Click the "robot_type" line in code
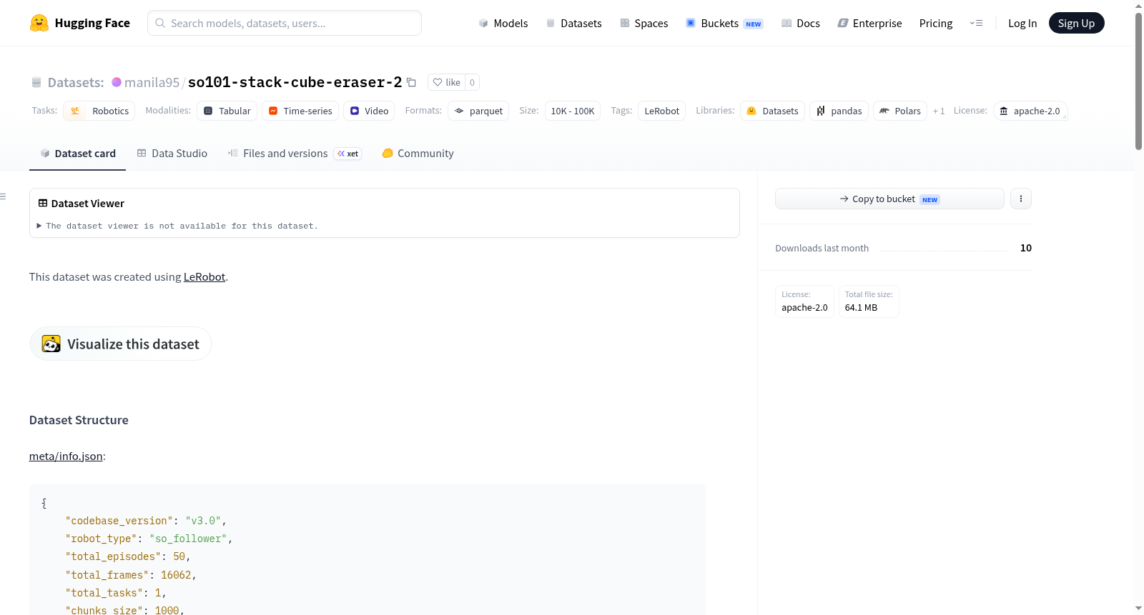1144x615 pixels. 149,539
